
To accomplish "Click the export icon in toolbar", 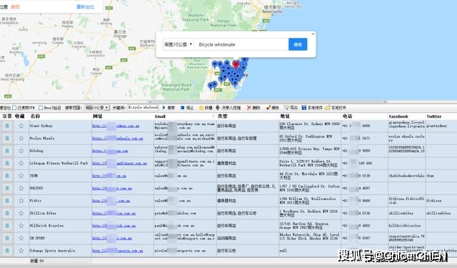I will point(287,108).
